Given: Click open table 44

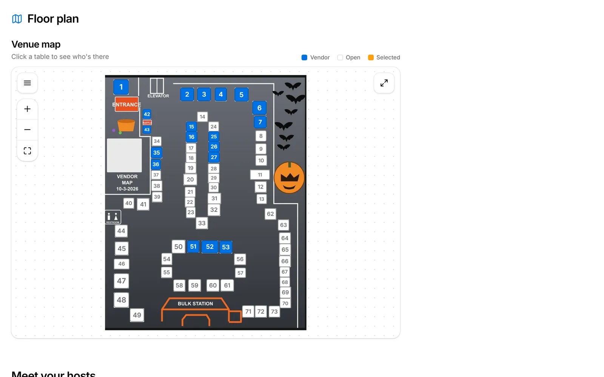Looking at the screenshot, I should pos(121,231).
